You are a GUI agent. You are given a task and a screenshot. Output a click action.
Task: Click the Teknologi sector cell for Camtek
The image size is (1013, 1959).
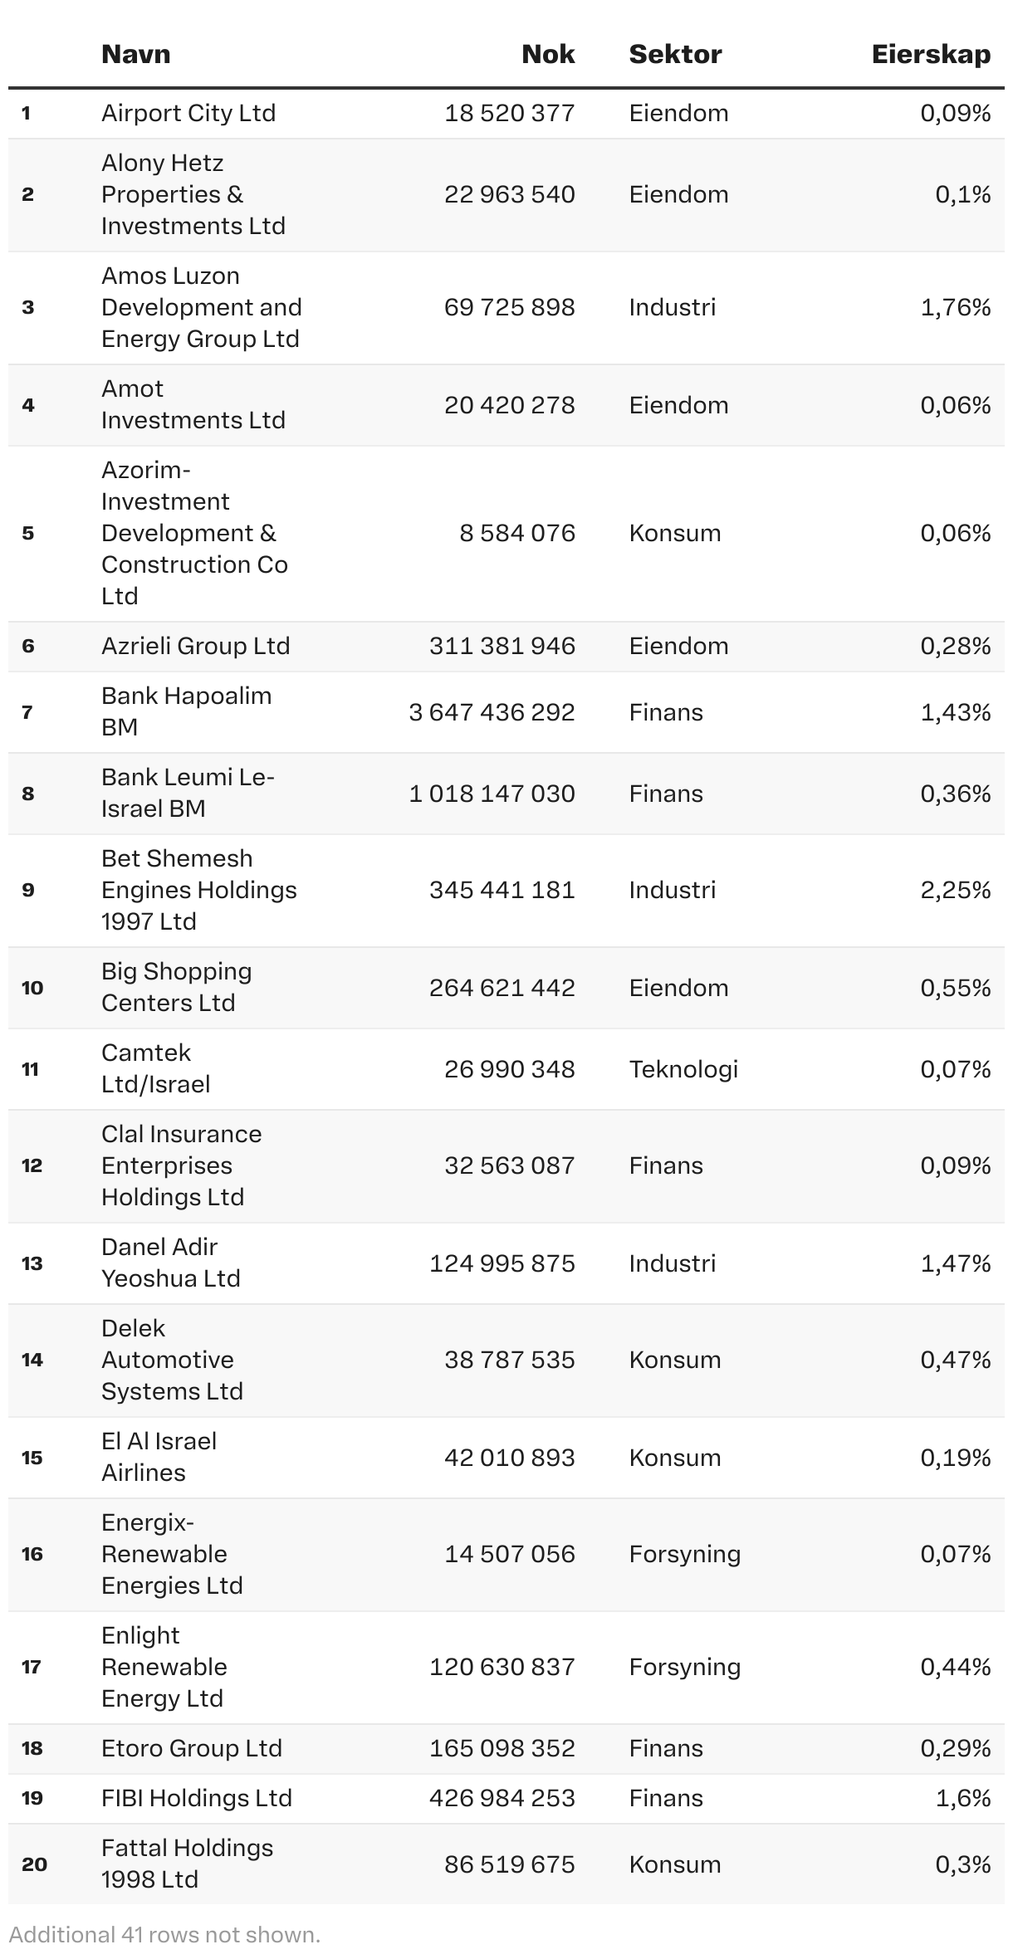683,1069
